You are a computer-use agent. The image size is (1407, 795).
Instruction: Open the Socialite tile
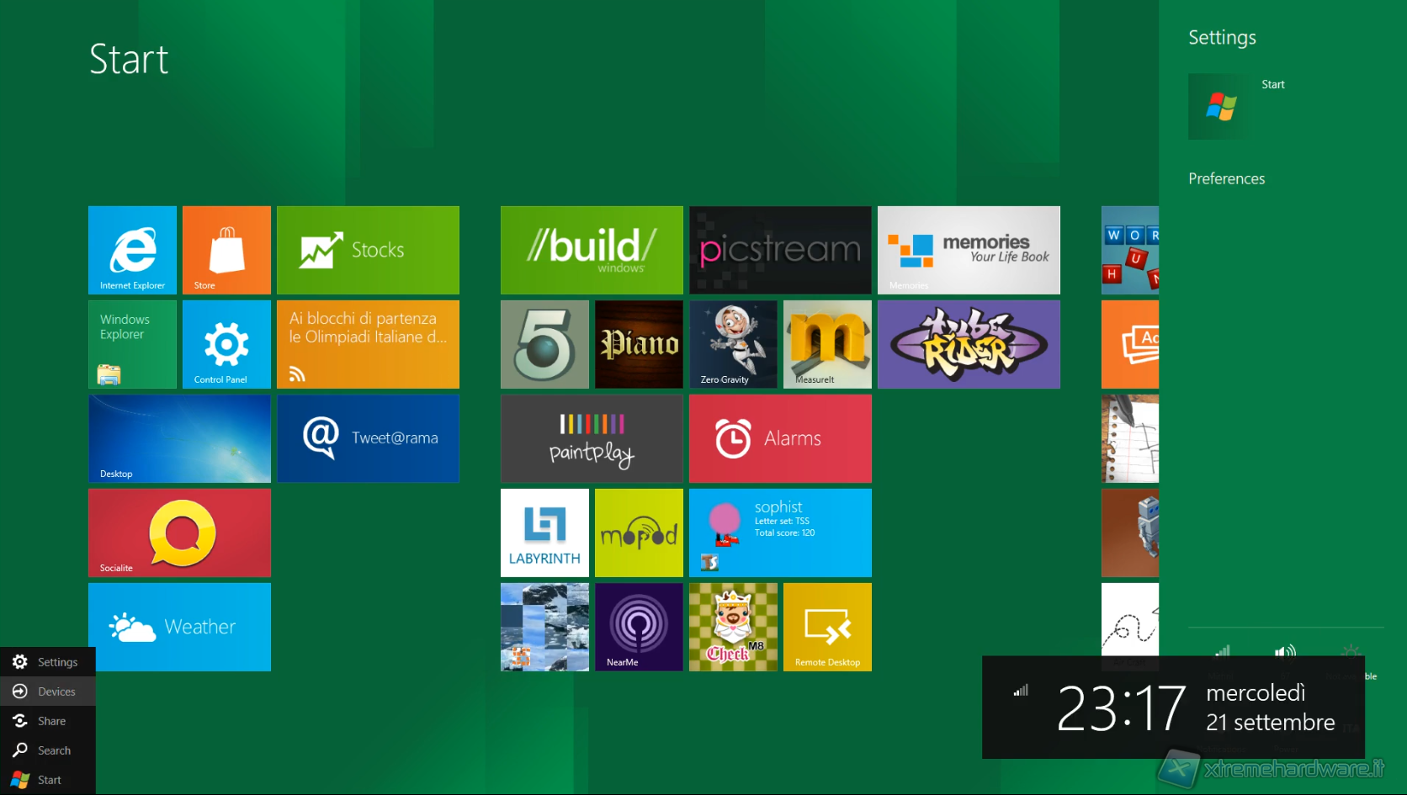(179, 533)
